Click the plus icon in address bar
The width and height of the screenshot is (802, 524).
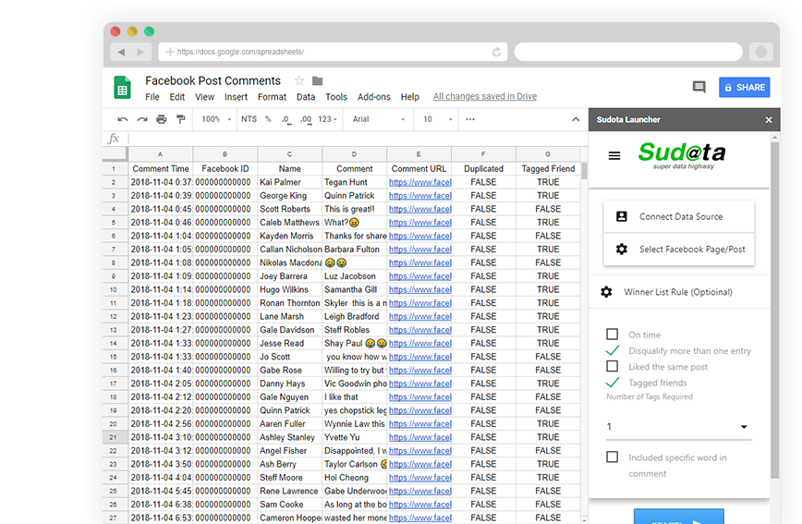[x=170, y=52]
